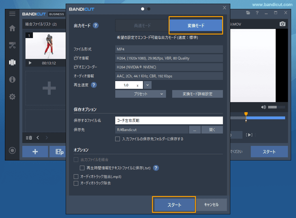This screenshot has width=296, height=218.
Task: Open the hamburger menu in the top-left corner
Action: click(12, 14)
